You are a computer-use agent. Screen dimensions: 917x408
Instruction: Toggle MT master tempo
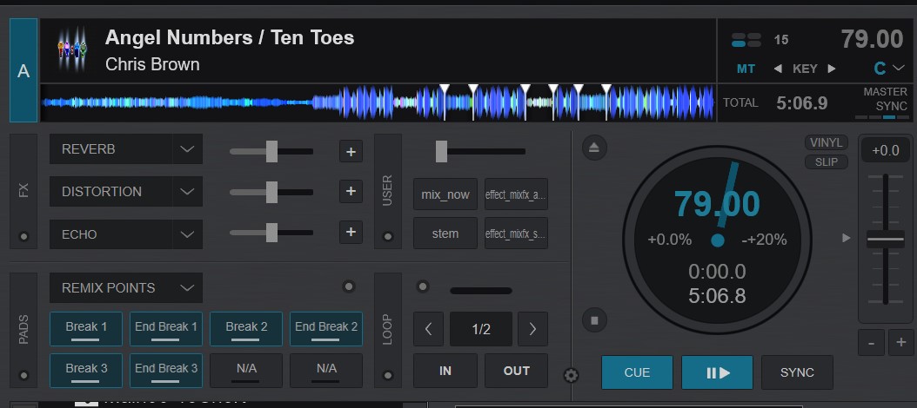pyautogui.click(x=746, y=69)
